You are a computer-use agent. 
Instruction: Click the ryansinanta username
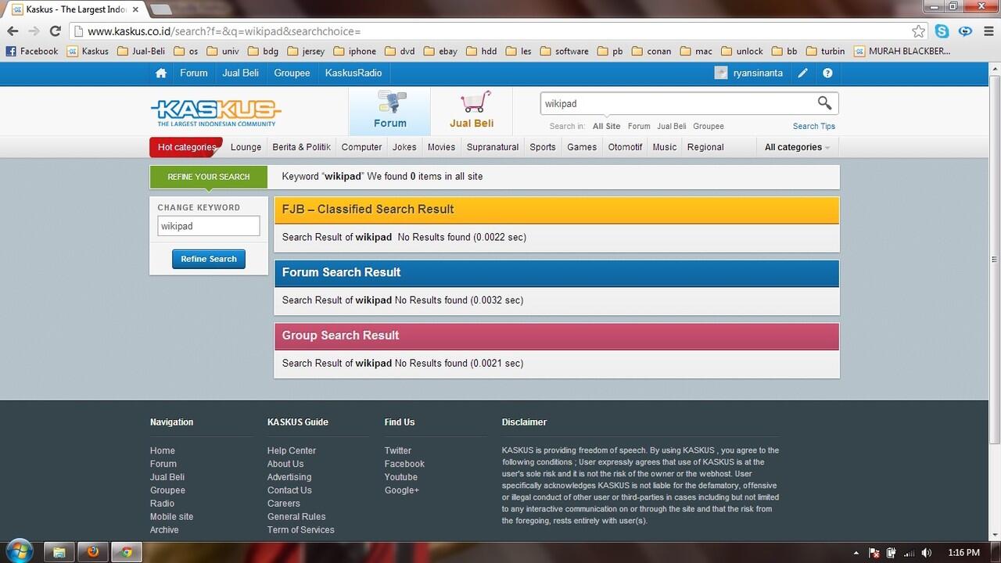[758, 73]
